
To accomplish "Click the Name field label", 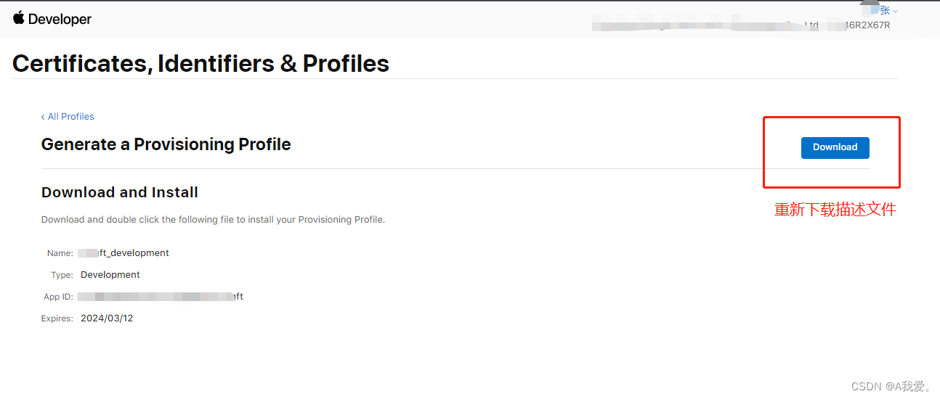I will click(60, 253).
